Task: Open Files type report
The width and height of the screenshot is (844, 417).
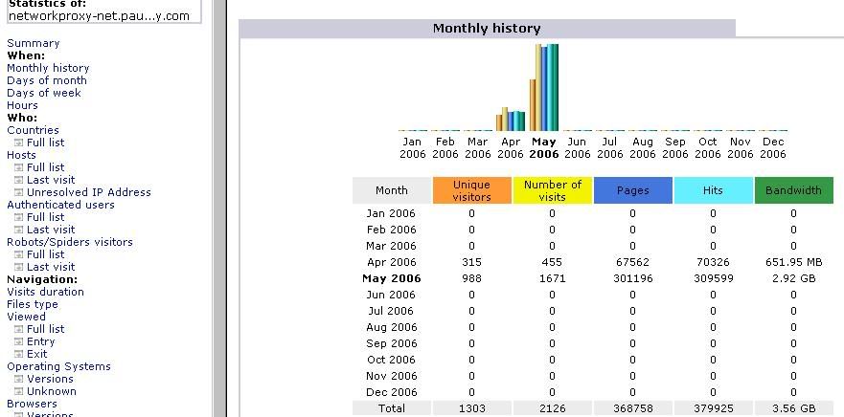Action: coord(33,304)
